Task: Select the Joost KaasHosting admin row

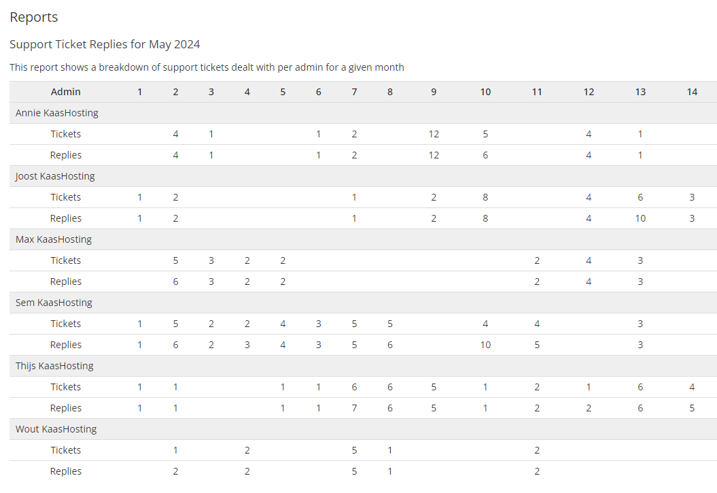Action: click(55, 176)
